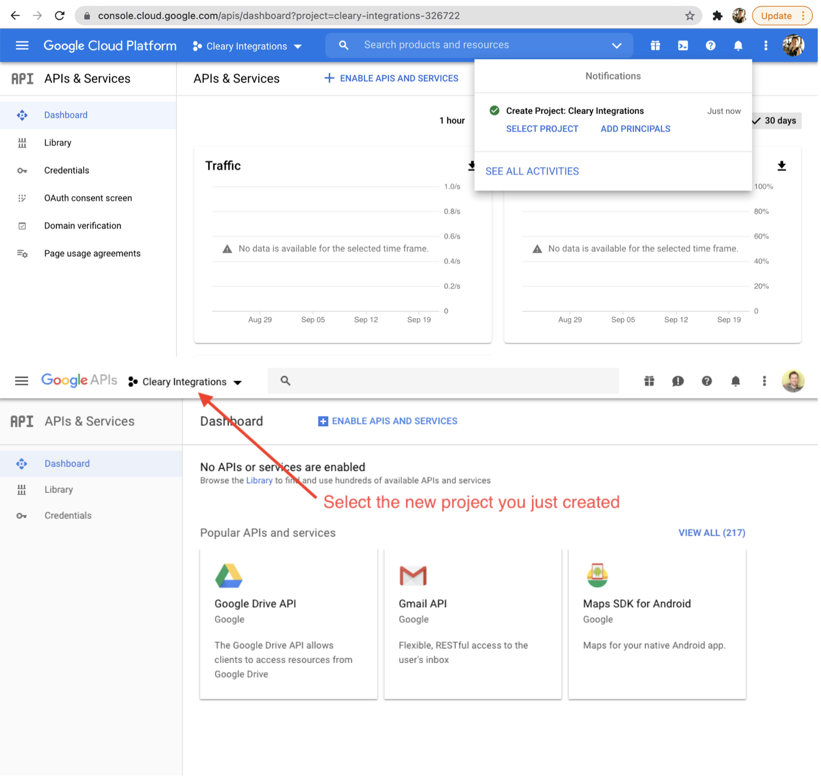Click the browser address bar URL
Image resolution: width=821 pixels, height=776 pixels.
pos(279,16)
